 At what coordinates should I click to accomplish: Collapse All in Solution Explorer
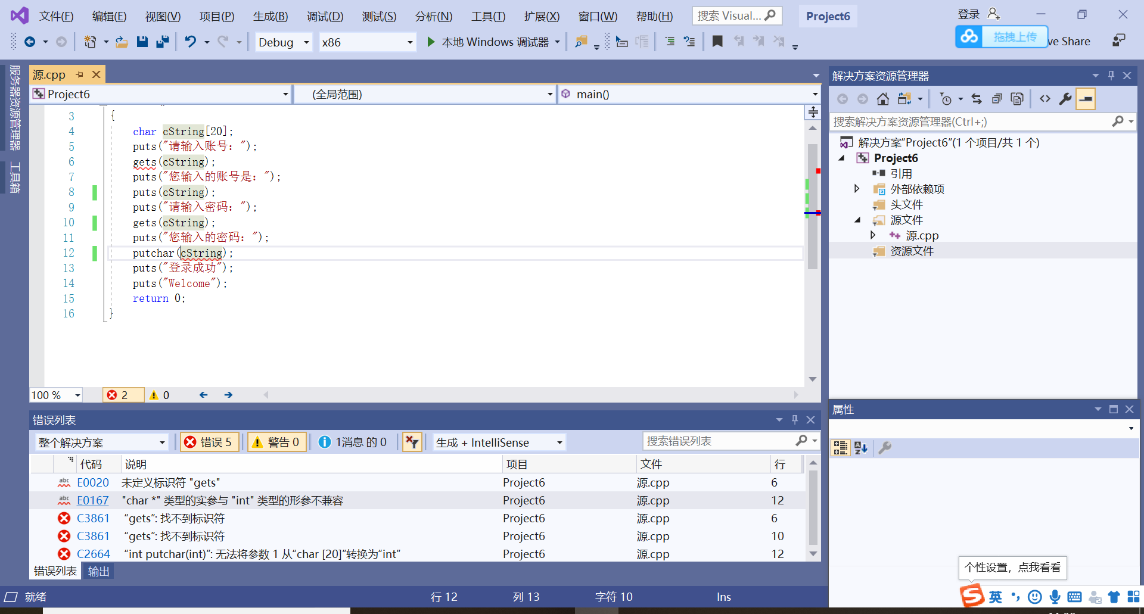coord(997,99)
